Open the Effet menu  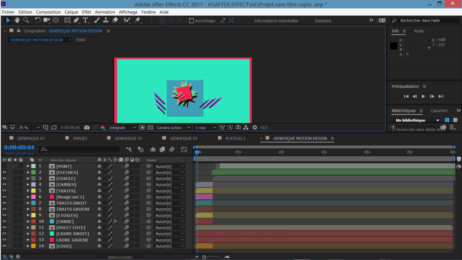pyautogui.click(x=86, y=12)
